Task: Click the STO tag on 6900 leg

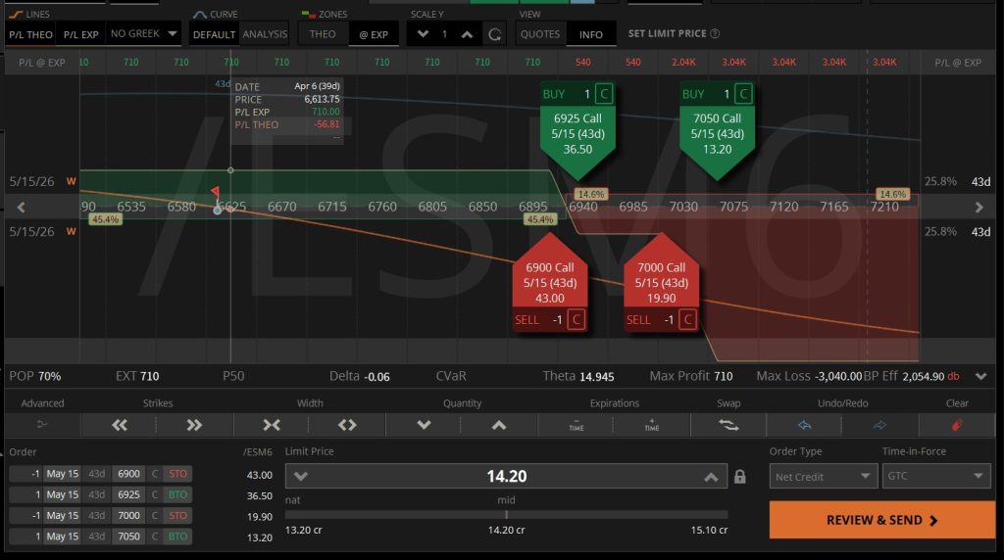Action: (177, 474)
